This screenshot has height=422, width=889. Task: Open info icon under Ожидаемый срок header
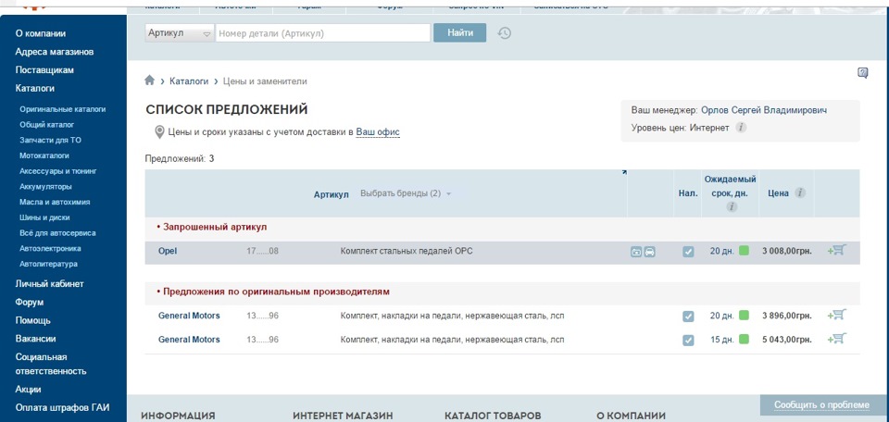[731, 206]
